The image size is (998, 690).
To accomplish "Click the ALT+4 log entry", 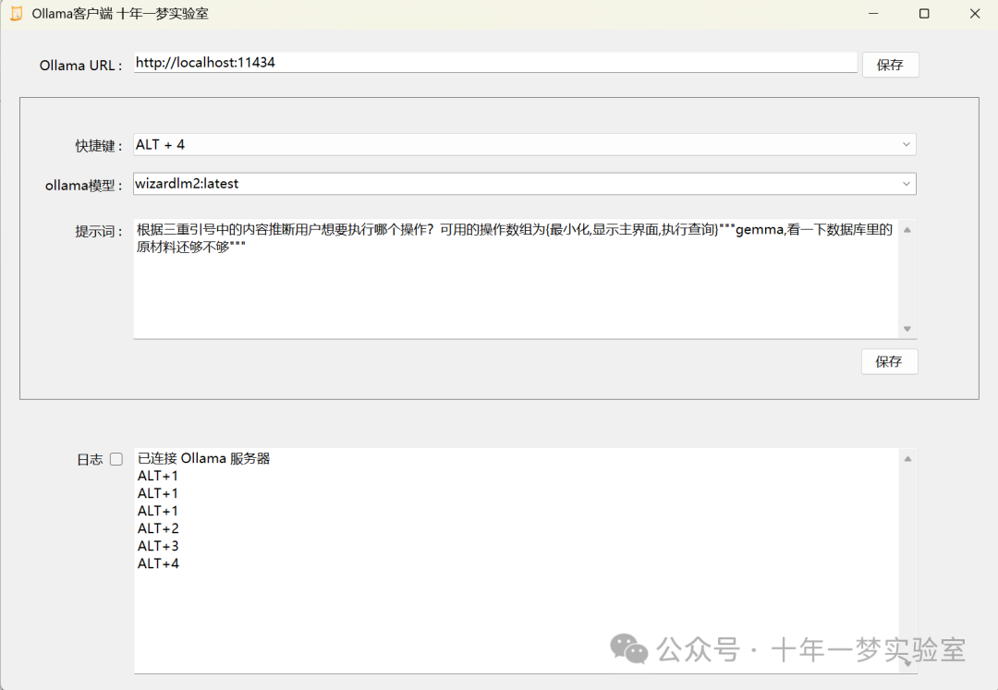I will [158, 563].
